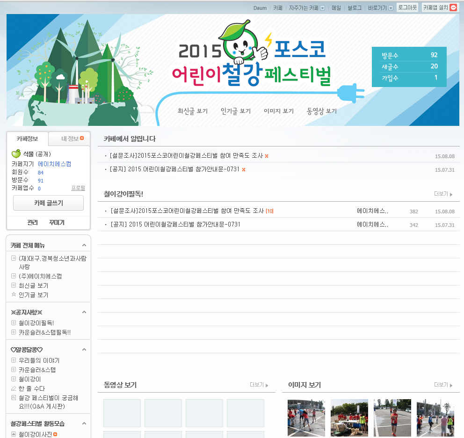This screenshot has width=464, height=438.
Task: Click the pencil icon beside 한 줄 수다
Action: click(13, 388)
